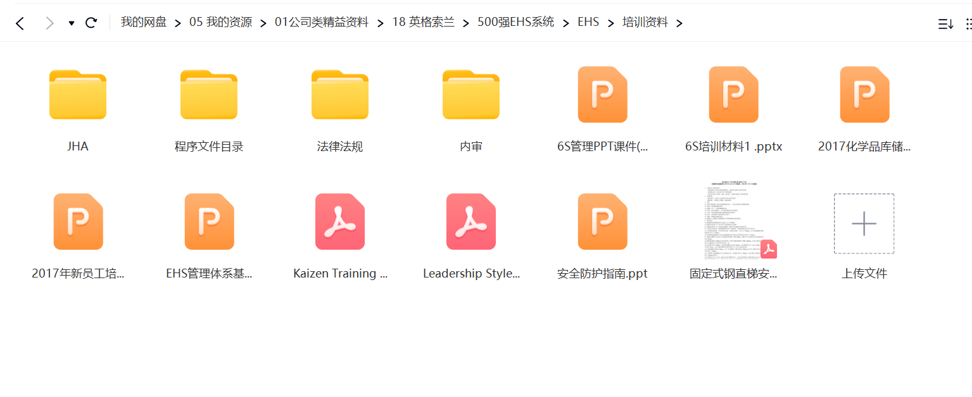The height and width of the screenshot is (397, 972).
Task: Go back to the previous folder
Action: 20,23
